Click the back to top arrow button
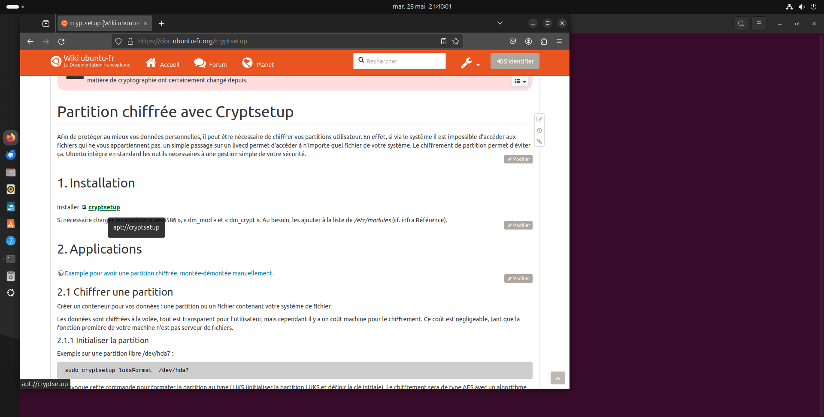The image size is (824, 417). coord(558,378)
